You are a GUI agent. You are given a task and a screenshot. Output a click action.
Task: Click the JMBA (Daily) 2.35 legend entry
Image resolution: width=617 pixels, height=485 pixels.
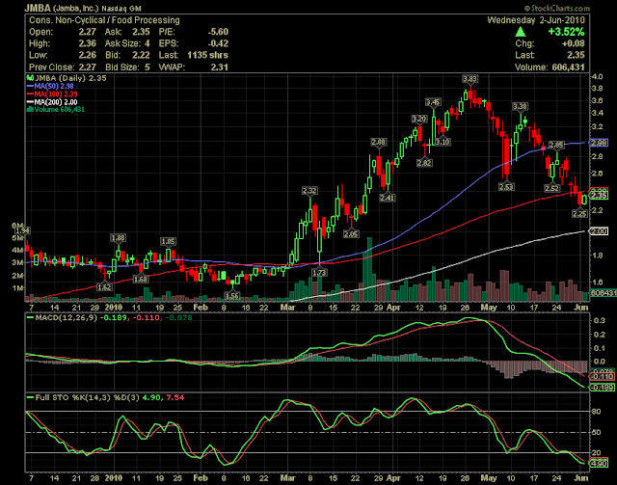pos(70,78)
